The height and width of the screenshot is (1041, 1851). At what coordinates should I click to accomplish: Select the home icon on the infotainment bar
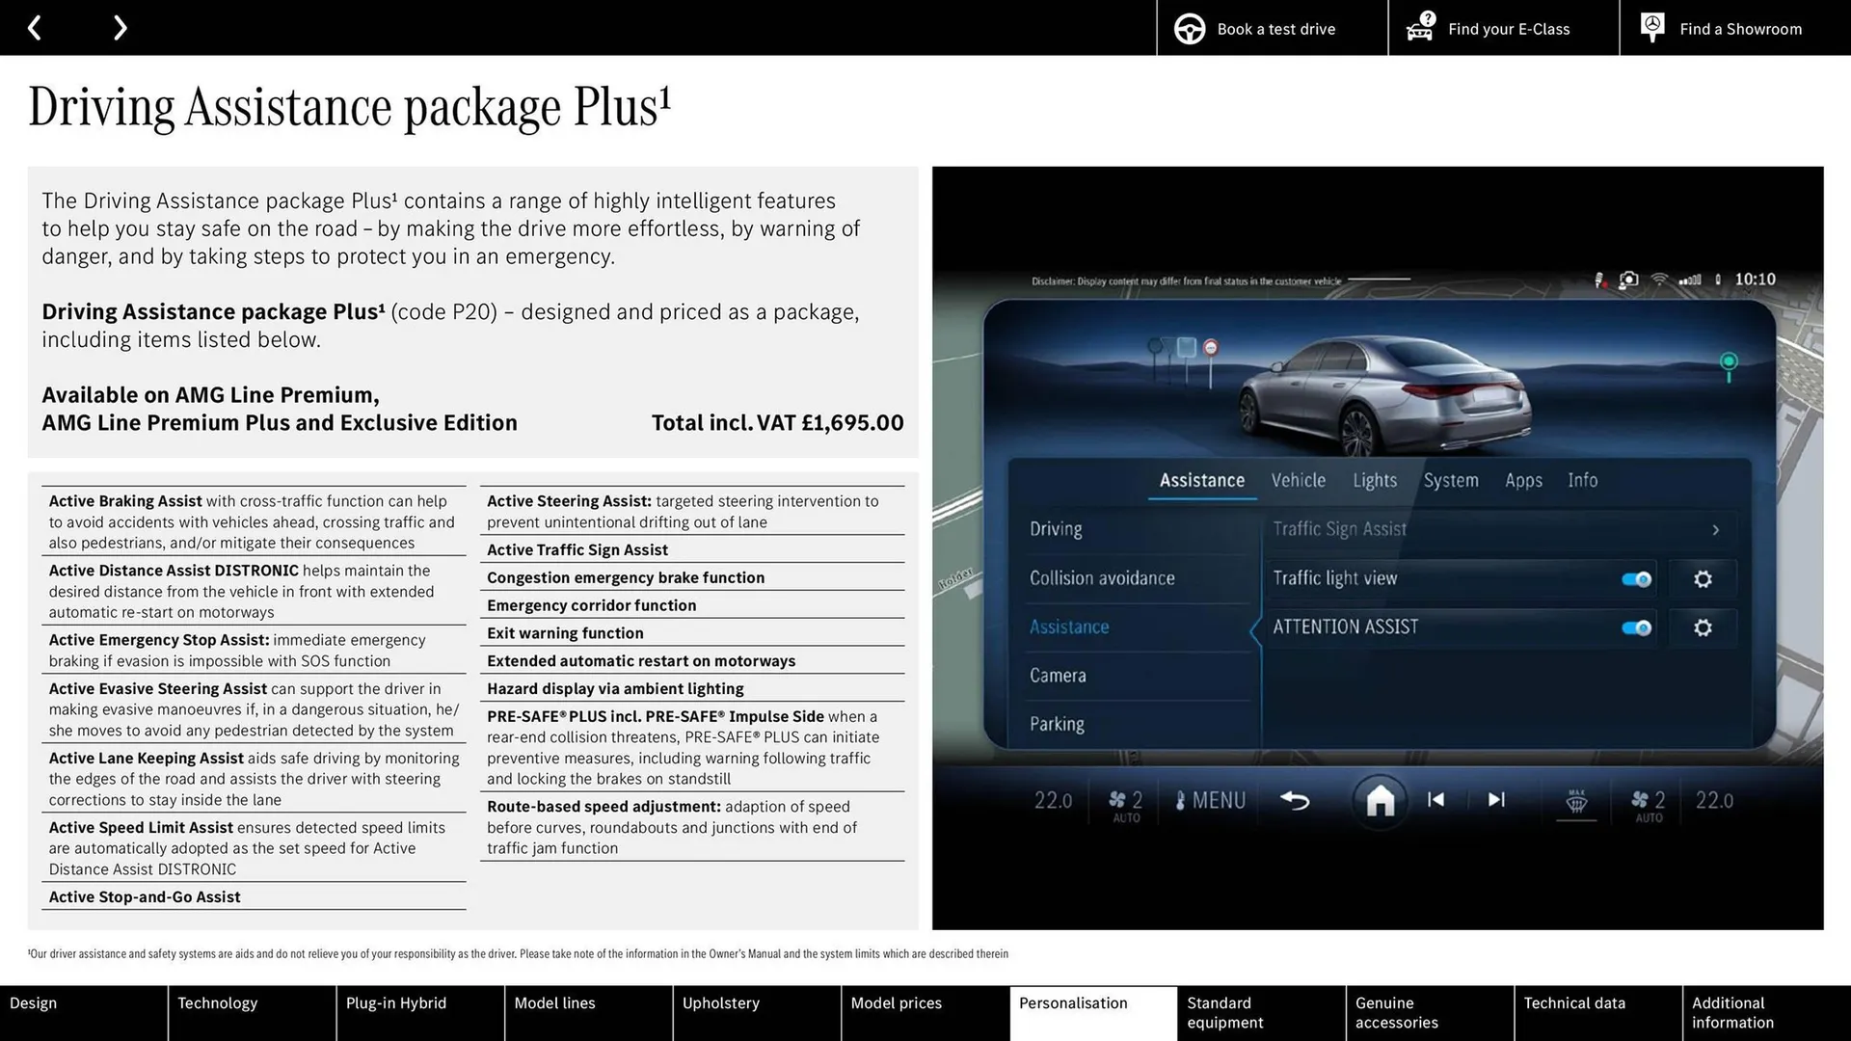click(x=1380, y=802)
